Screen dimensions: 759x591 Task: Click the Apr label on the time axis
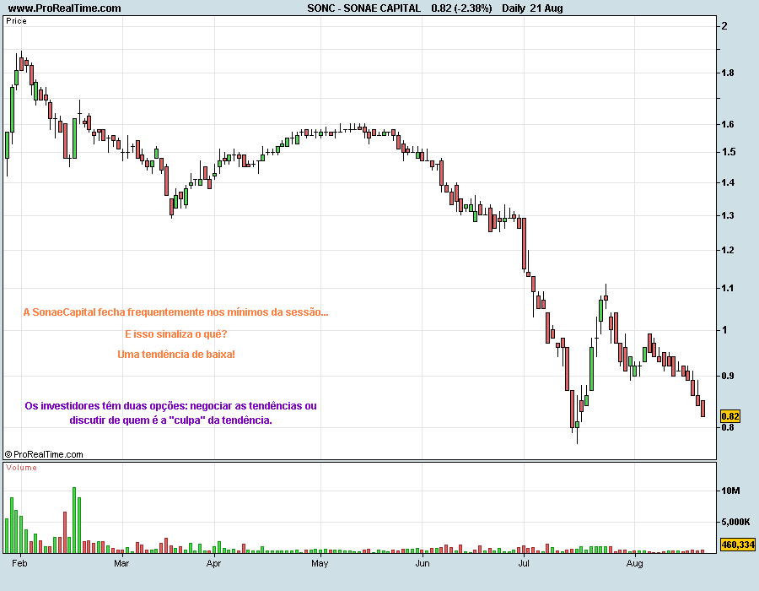pos(213,563)
